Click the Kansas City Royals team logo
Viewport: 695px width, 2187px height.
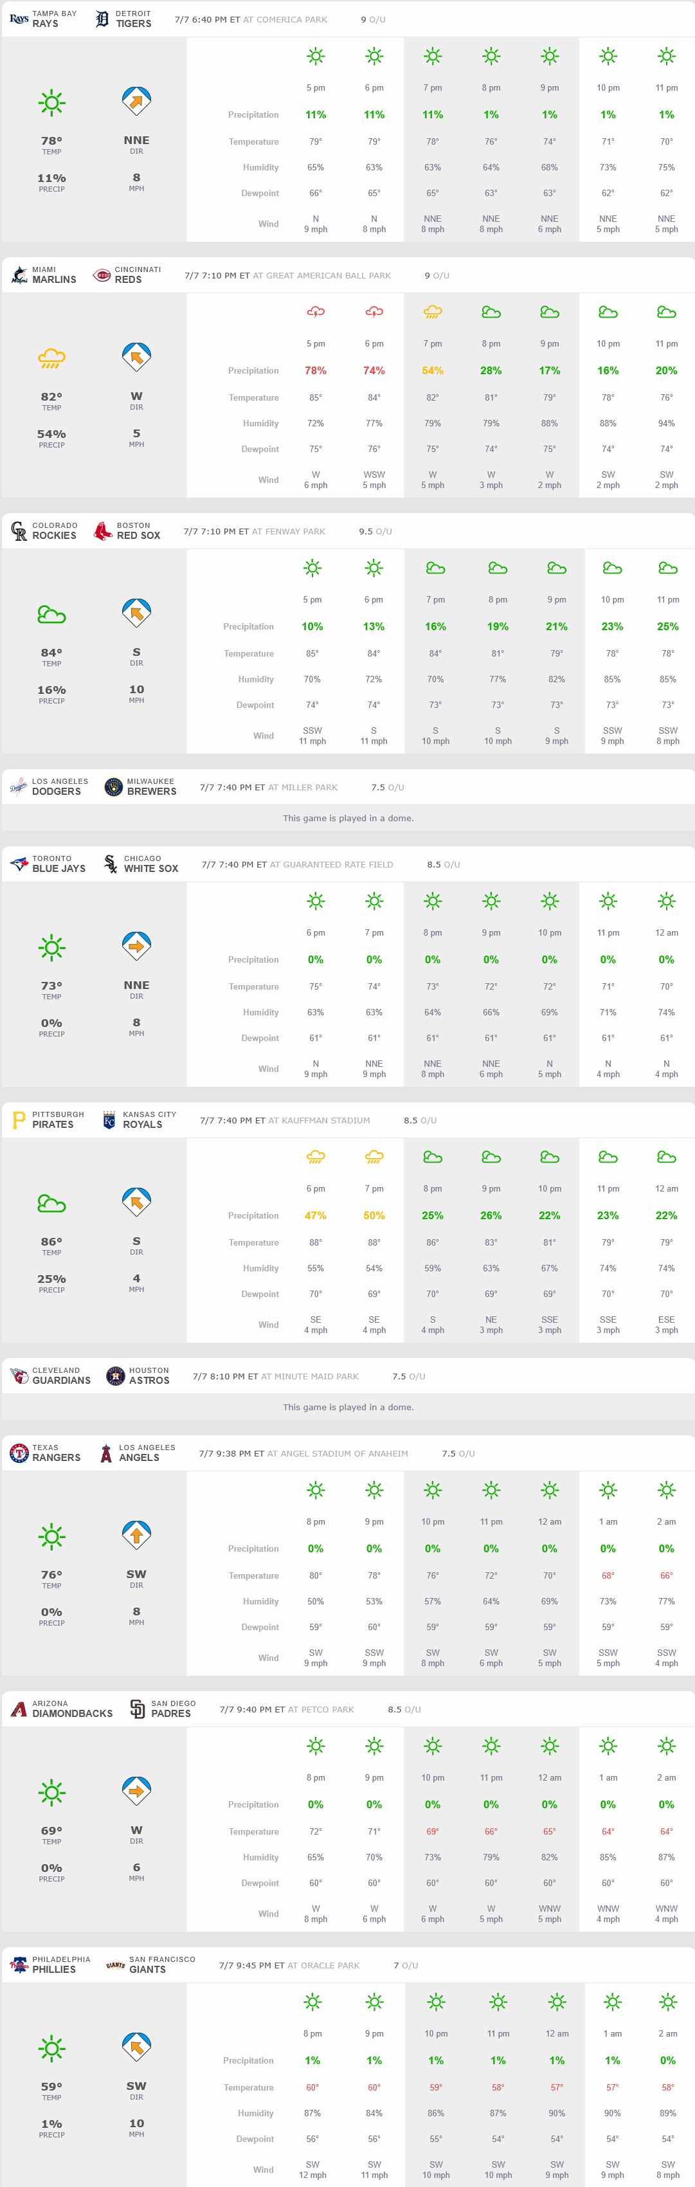click(109, 1121)
